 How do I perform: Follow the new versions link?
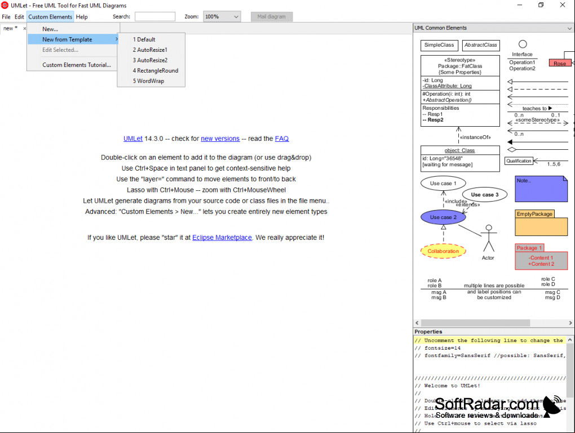220,139
